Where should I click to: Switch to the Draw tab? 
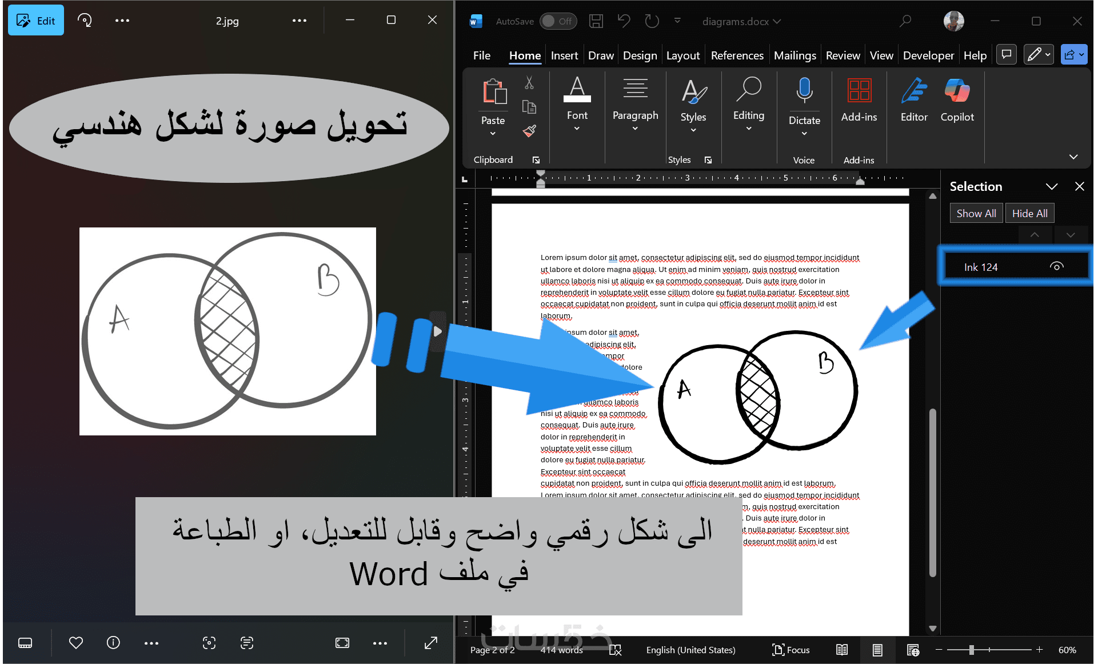[601, 55]
